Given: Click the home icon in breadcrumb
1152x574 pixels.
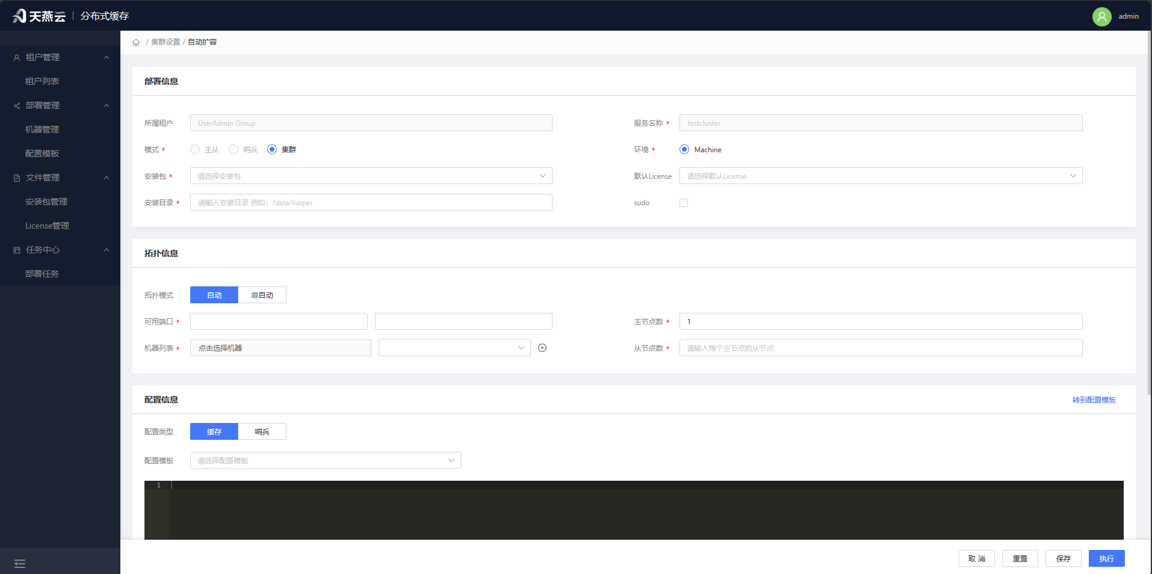Looking at the screenshot, I should (x=136, y=42).
